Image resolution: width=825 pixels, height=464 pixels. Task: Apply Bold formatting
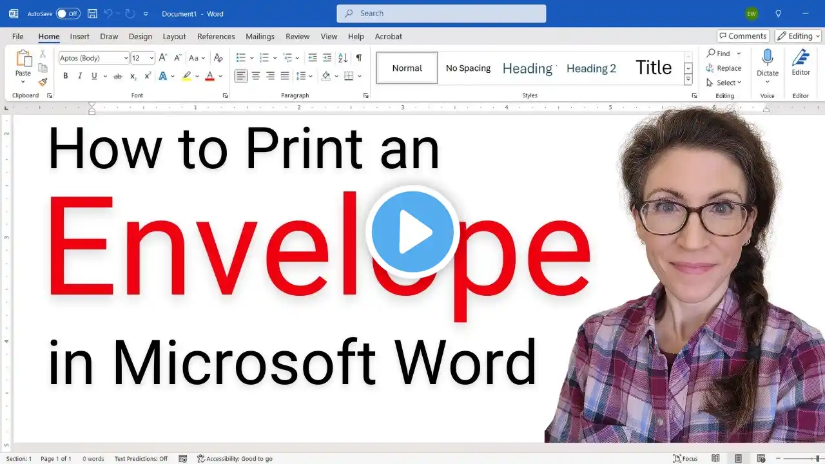click(x=65, y=76)
